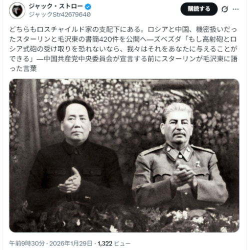Viewport: 250px width, 250px height.
Task: Open the handle ジャックStr42679640
Action: click(x=60, y=14)
